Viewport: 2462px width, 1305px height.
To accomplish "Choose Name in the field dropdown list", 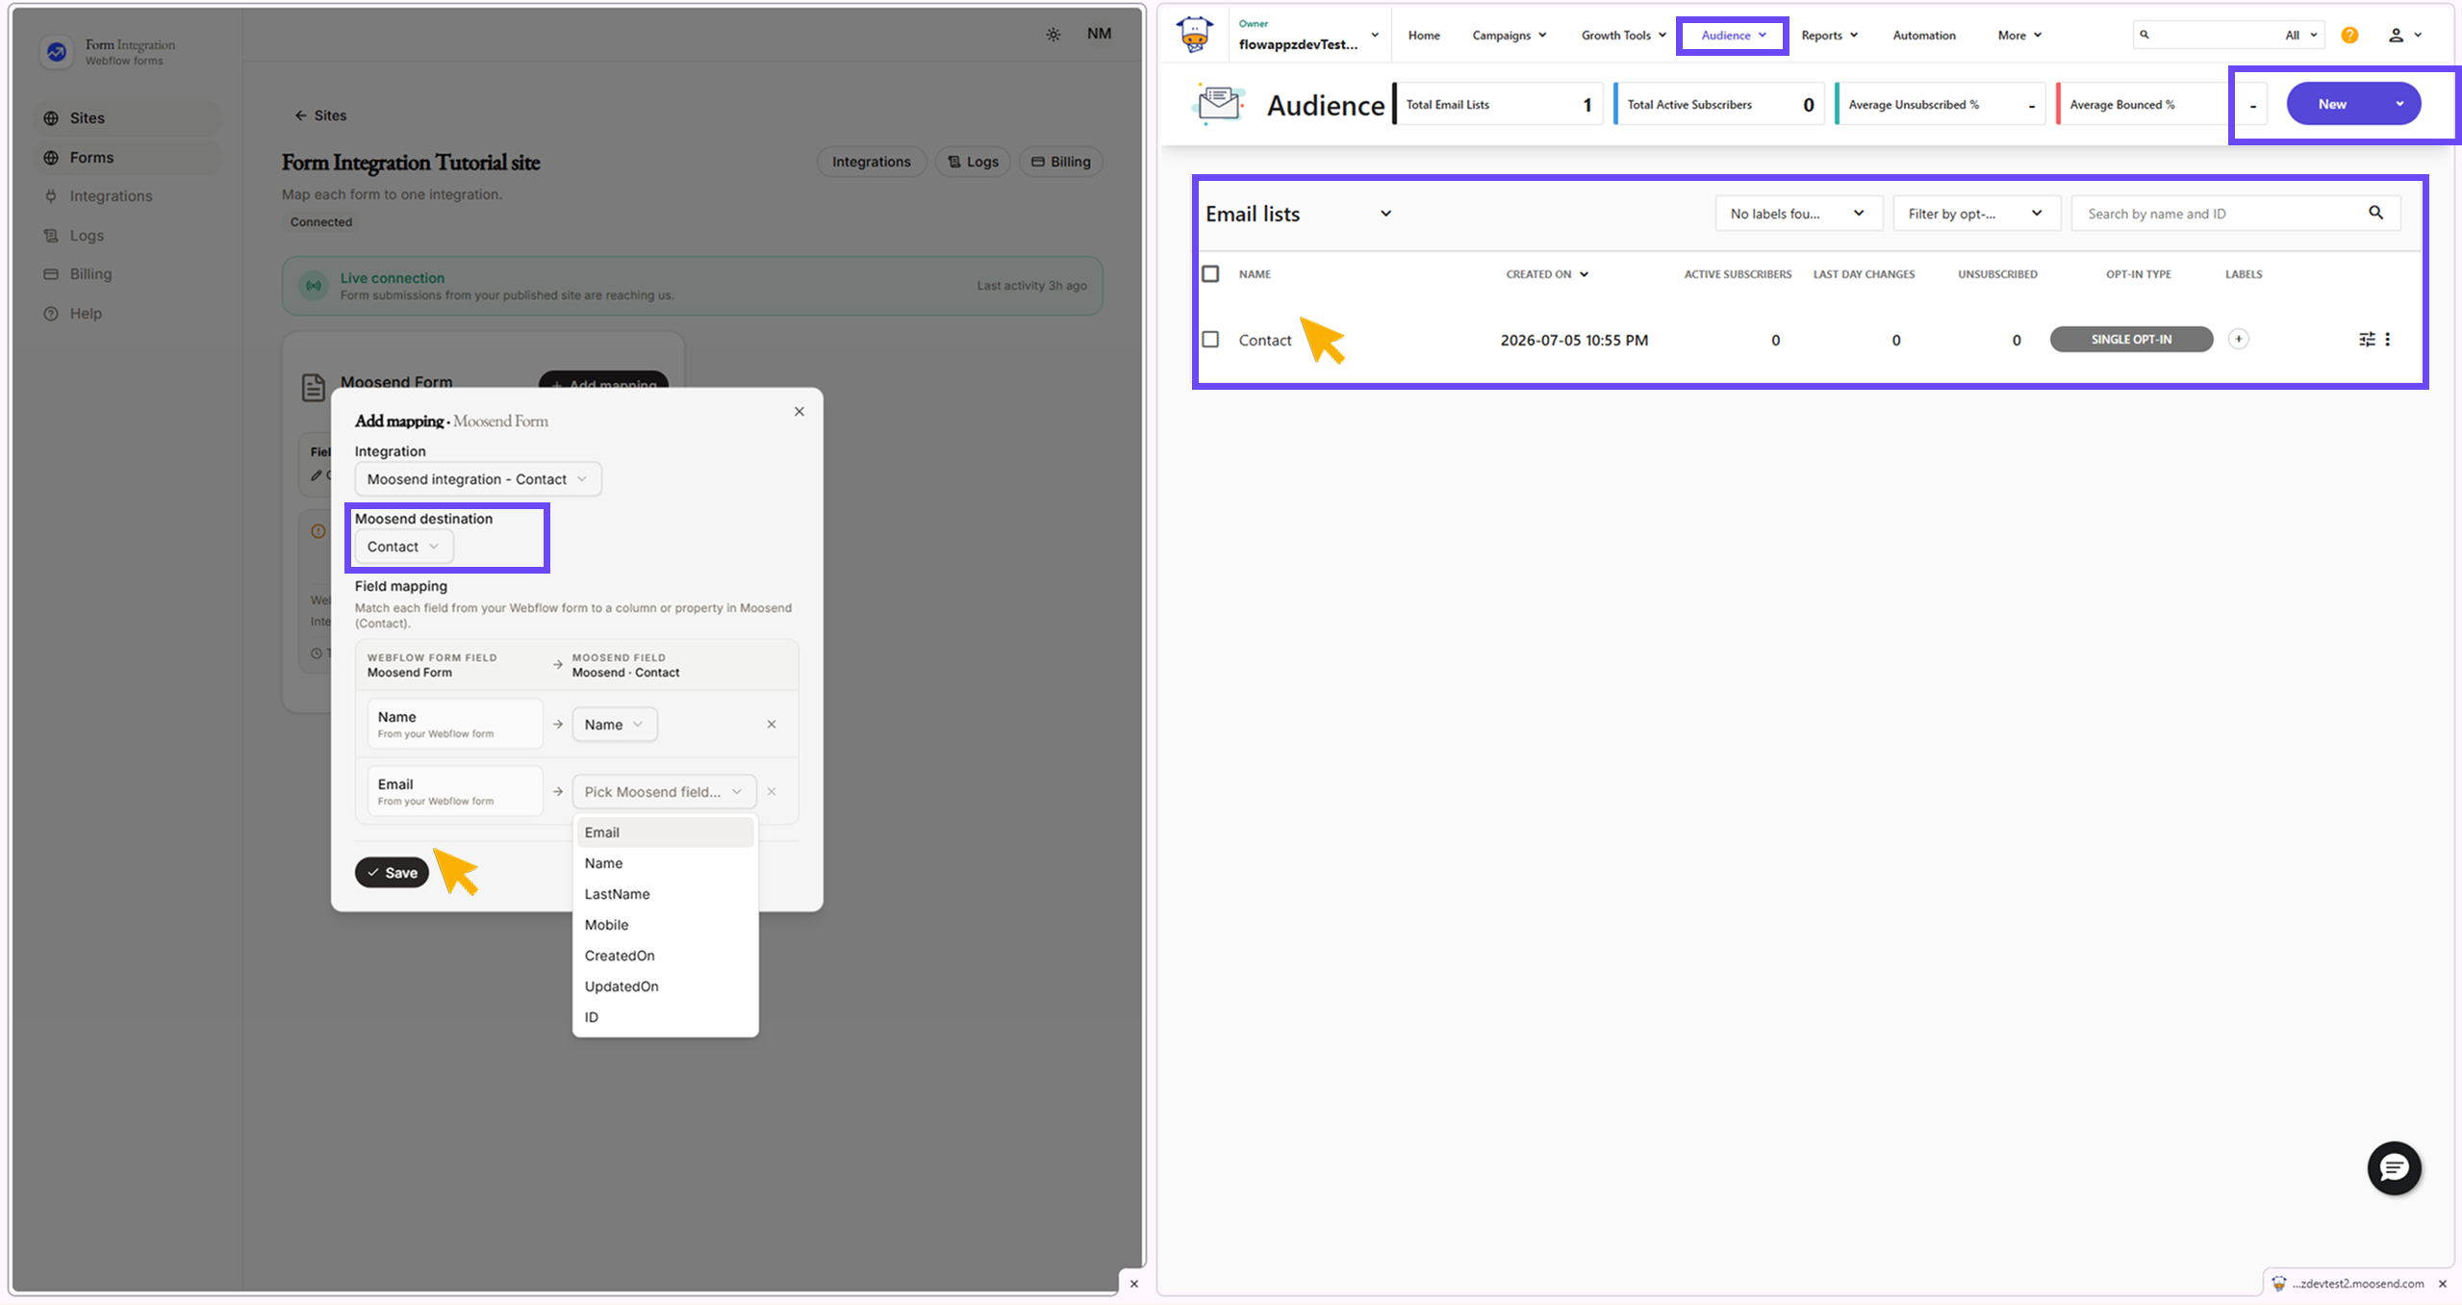I will click(x=664, y=863).
